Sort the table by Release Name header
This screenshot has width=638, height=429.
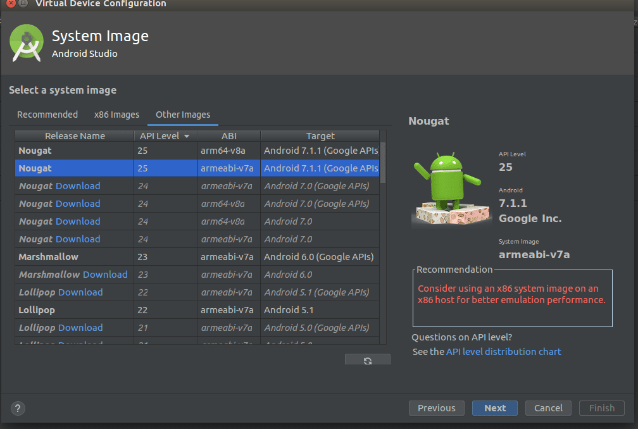pyautogui.click(x=75, y=136)
